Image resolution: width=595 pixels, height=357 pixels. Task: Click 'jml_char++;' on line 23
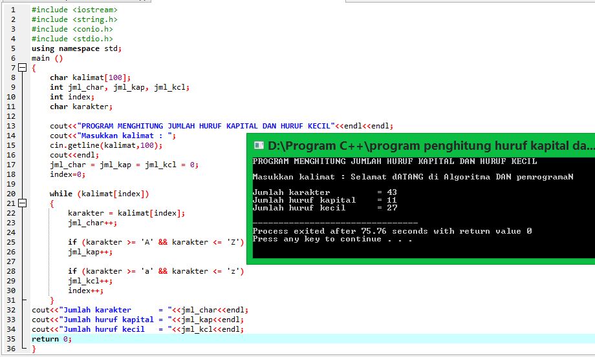pyautogui.click(x=92, y=223)
